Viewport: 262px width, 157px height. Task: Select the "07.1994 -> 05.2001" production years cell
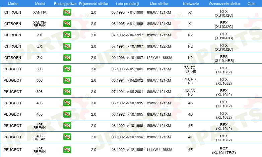click(127, 91)
